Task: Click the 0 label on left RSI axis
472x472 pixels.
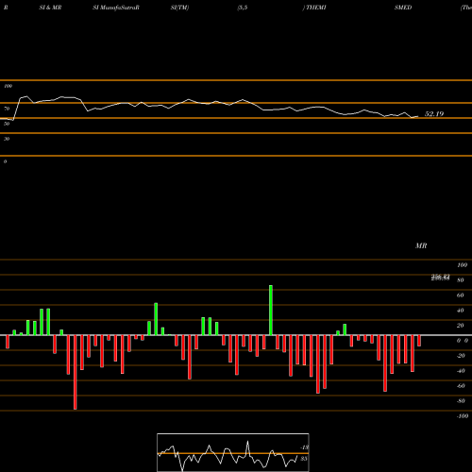Action: click(x=5, y=161)
